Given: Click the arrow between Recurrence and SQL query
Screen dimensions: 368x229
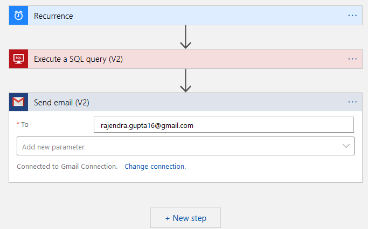Looking at the screenshot, I should click(x=185, y=37).
